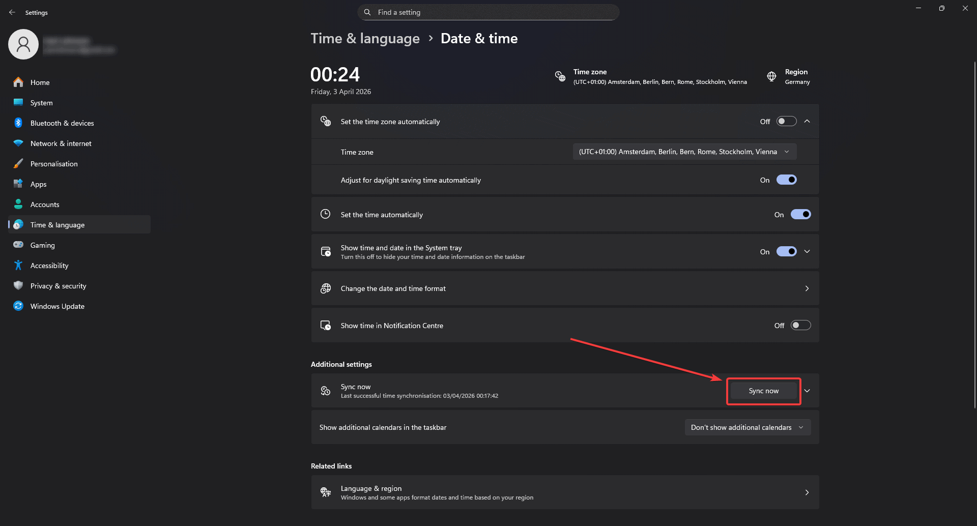Open the user profile avatar
This screenshot has height=526, width=977.
[x=23, y=44]
